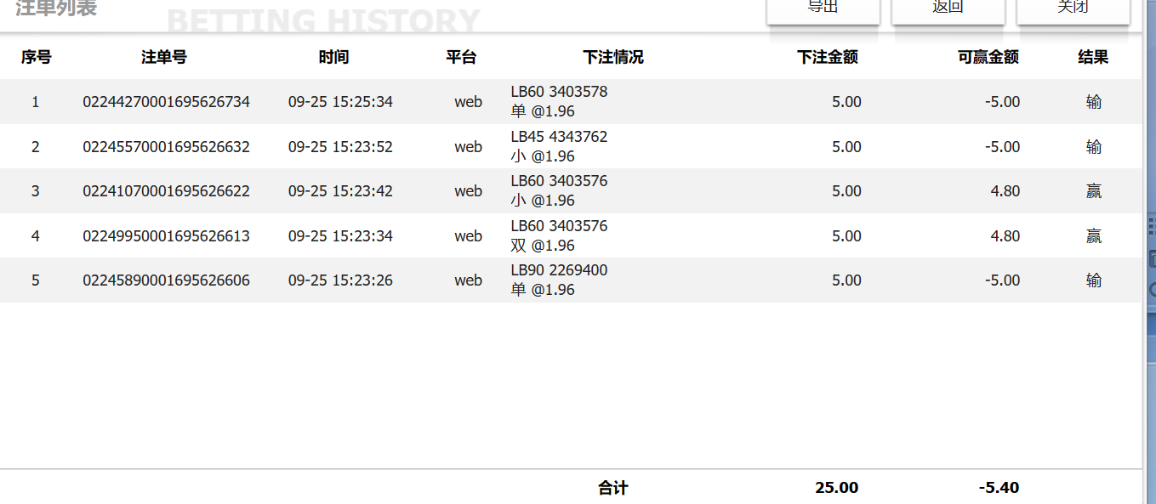This screenshot has height=504, width=1156.
Task: Click the 15:25:34 timestamp in row one
Action: pos(340,102)
